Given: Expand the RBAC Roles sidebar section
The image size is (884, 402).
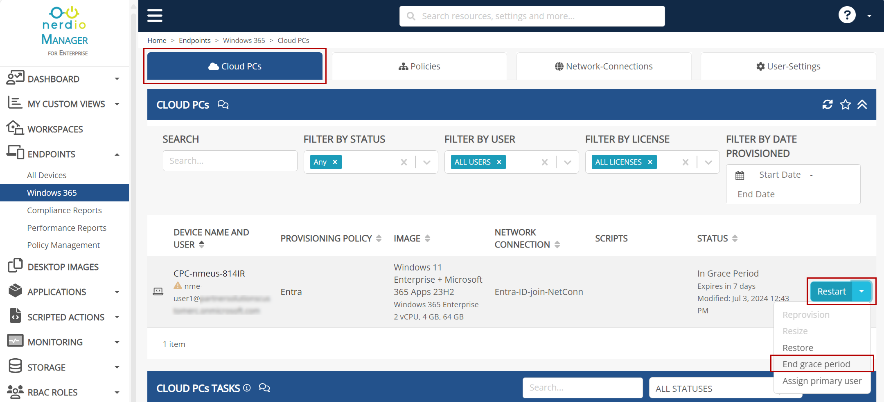Looking at the screenshot, I should click(x=117, y=393).
